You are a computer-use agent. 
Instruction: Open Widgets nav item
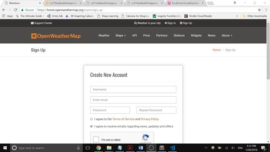coord(196,35)
